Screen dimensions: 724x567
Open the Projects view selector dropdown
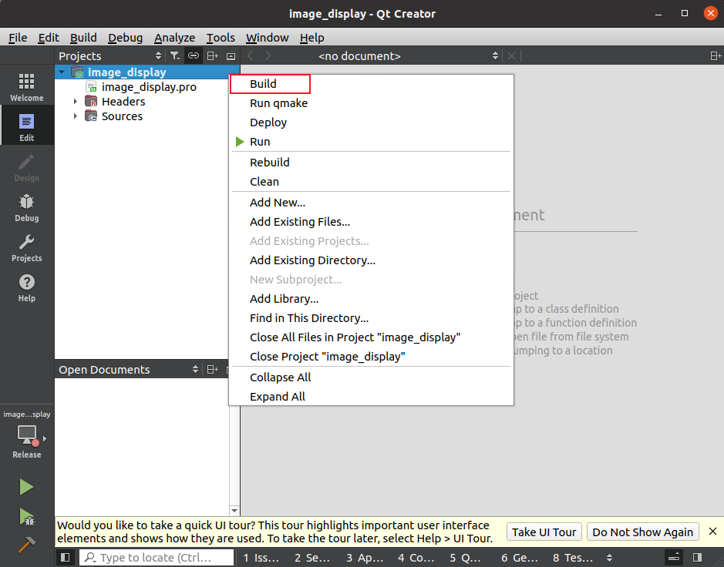[x=158, y=55]
